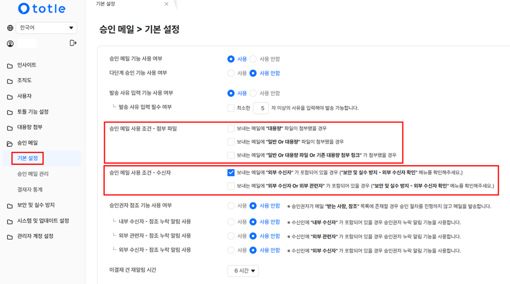Check the 대용량 file attached condition checkbox
The height and width of the screenshot is (284, 510).
[231, 129]
